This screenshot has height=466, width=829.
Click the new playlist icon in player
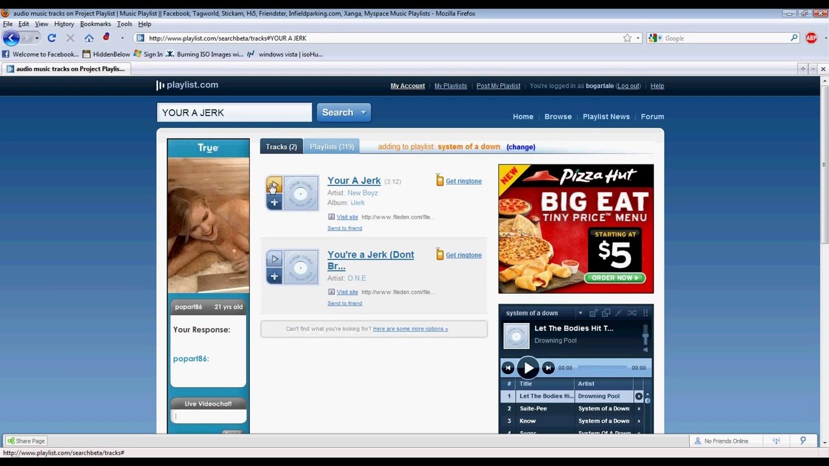[x=593, y=313]
